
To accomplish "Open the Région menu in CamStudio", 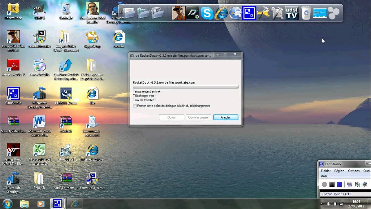I will [339, 171].
